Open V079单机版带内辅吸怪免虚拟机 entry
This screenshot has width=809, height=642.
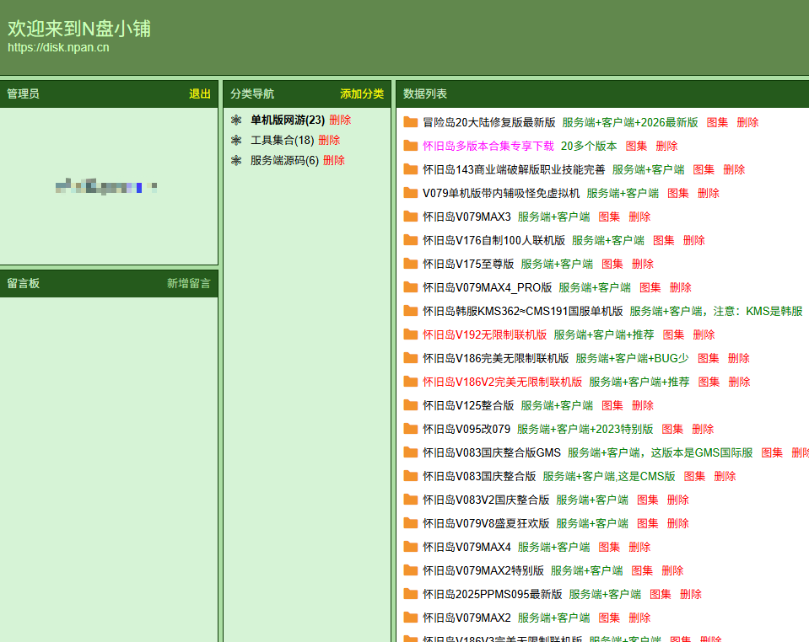point(501,193)
